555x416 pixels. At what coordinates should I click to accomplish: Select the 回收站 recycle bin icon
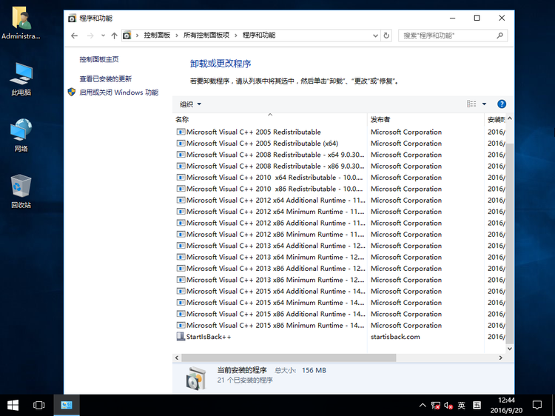(21, 191)
